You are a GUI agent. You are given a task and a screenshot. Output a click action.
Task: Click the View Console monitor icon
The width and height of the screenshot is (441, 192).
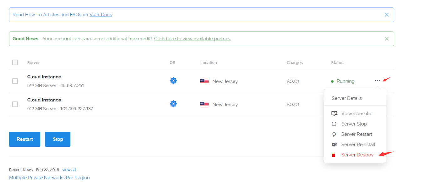pyautogui.click(x=334, y=114)
